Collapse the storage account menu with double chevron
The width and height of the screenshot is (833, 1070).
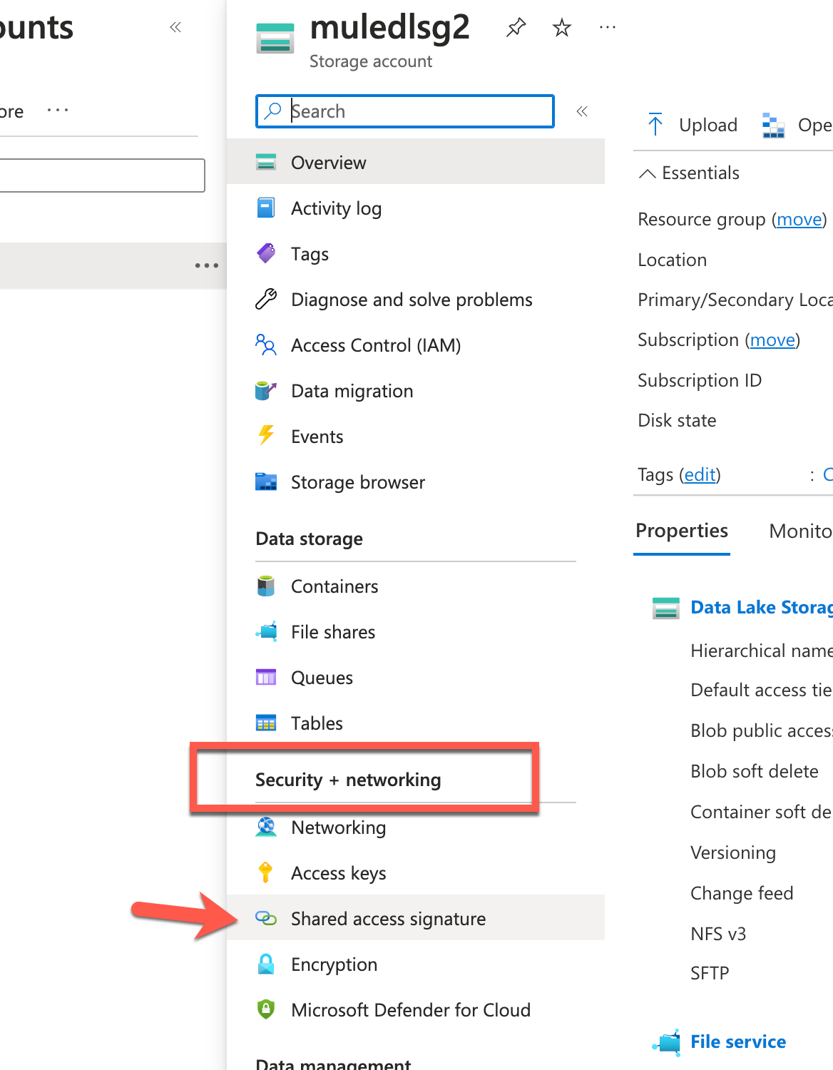click(582, 111)
